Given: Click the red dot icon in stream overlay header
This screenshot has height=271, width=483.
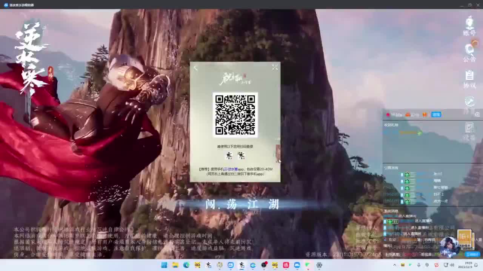Looking at the screenshot, I should click(x=388, y=114).
